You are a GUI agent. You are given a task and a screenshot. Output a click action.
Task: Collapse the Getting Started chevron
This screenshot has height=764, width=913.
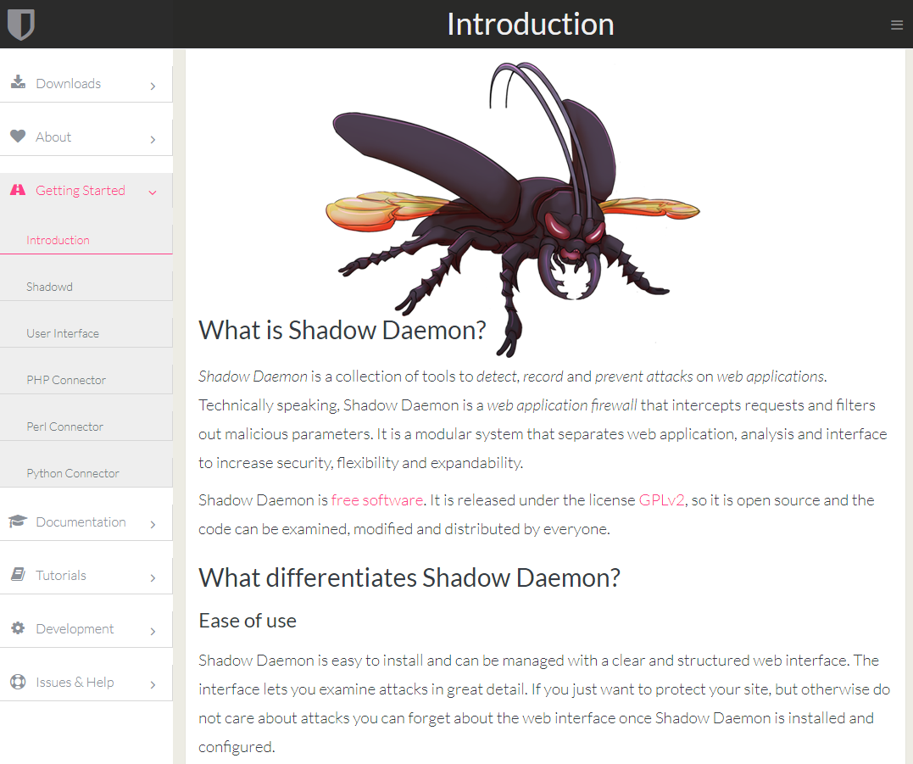[x=153, y=192]
